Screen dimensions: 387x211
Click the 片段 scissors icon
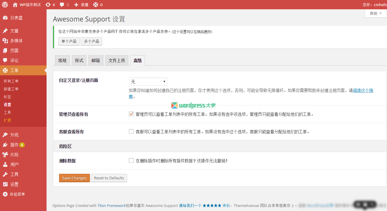tap(5, 155)
